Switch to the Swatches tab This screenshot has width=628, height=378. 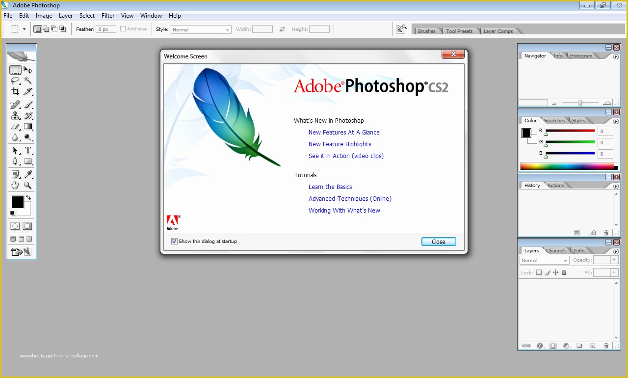pos(554,120)
